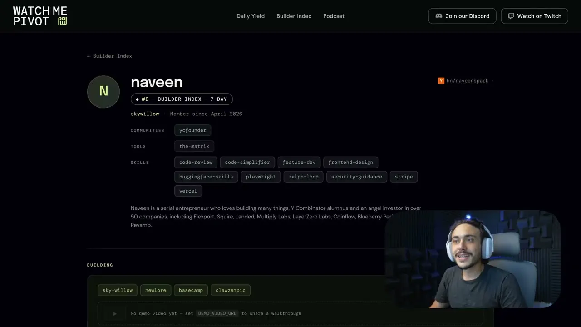Image resolution: width=581 pixels, height=327 pixels.
Task: Click the skywillow username text
Action: (x=145, y=114)
